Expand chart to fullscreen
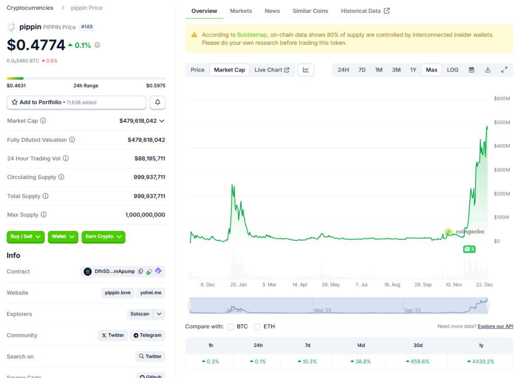 (x=504, y=70)
